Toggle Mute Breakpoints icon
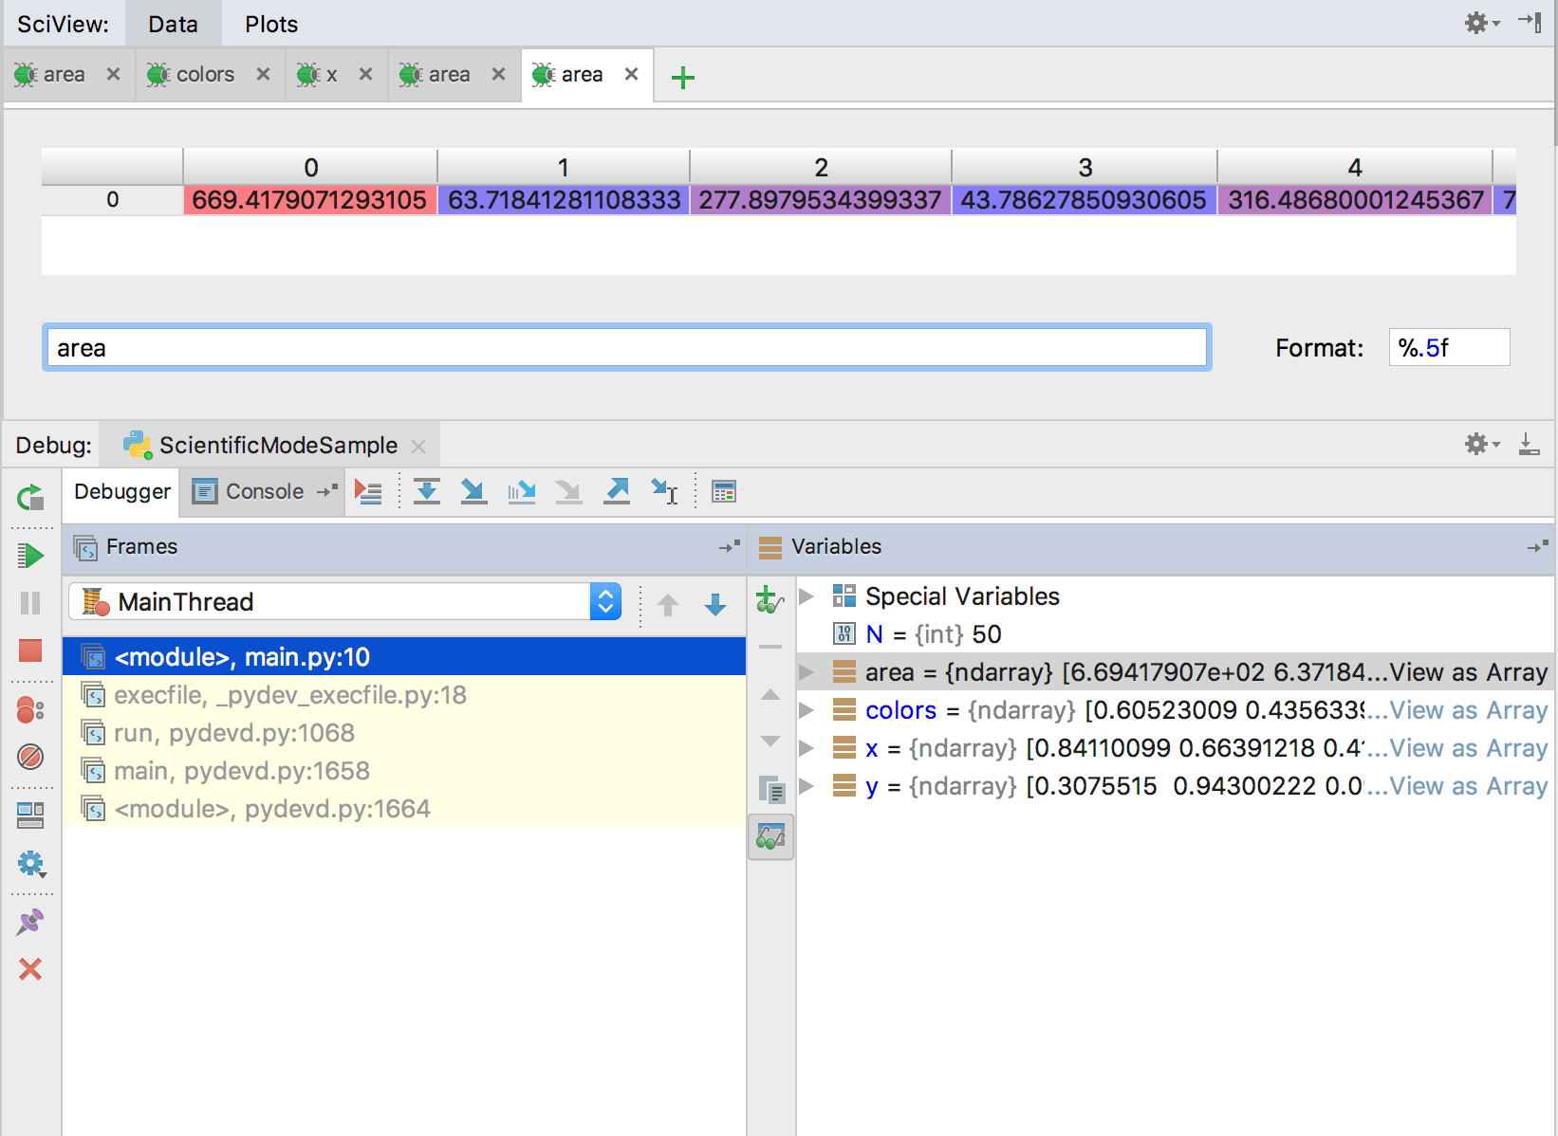Viewport: 1558px width, 1136px height. pos(30,757)
